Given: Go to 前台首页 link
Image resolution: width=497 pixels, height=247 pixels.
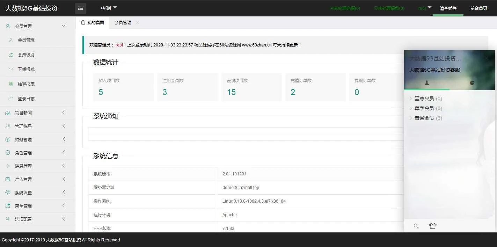Looking at the screenshot, I should click(478, 8).
